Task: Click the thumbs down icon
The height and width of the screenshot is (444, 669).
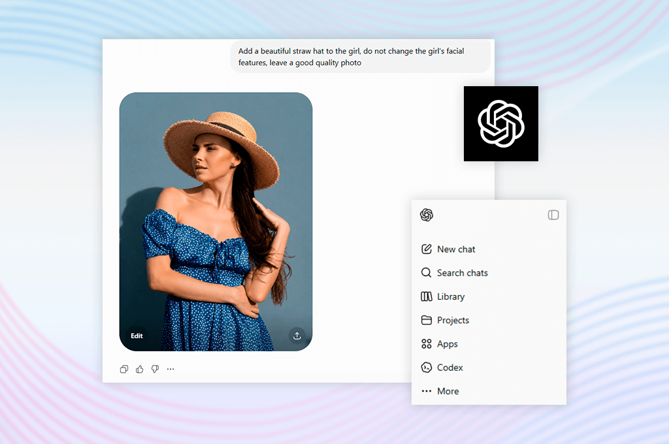Action: pyautogui.click(x=155, y=369)
